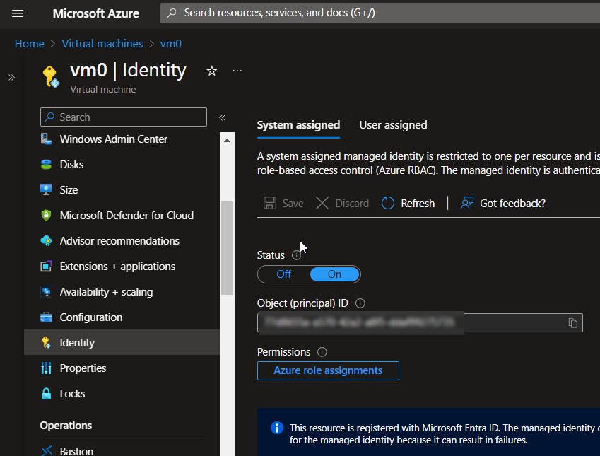Screen dimensions: 600x456
Task: Click the Object (principal) ID field
Action: pos(420,323)
